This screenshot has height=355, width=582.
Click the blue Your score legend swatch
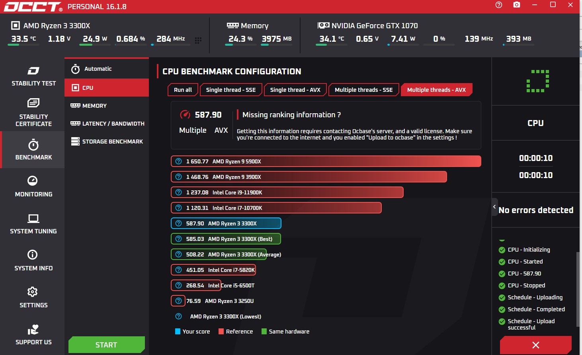178,332
